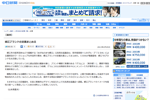Image resolution: width=150 pixels, height=100 pixels.
Task: Click the mixi チェック button
Action: click(x=31, y=46)
